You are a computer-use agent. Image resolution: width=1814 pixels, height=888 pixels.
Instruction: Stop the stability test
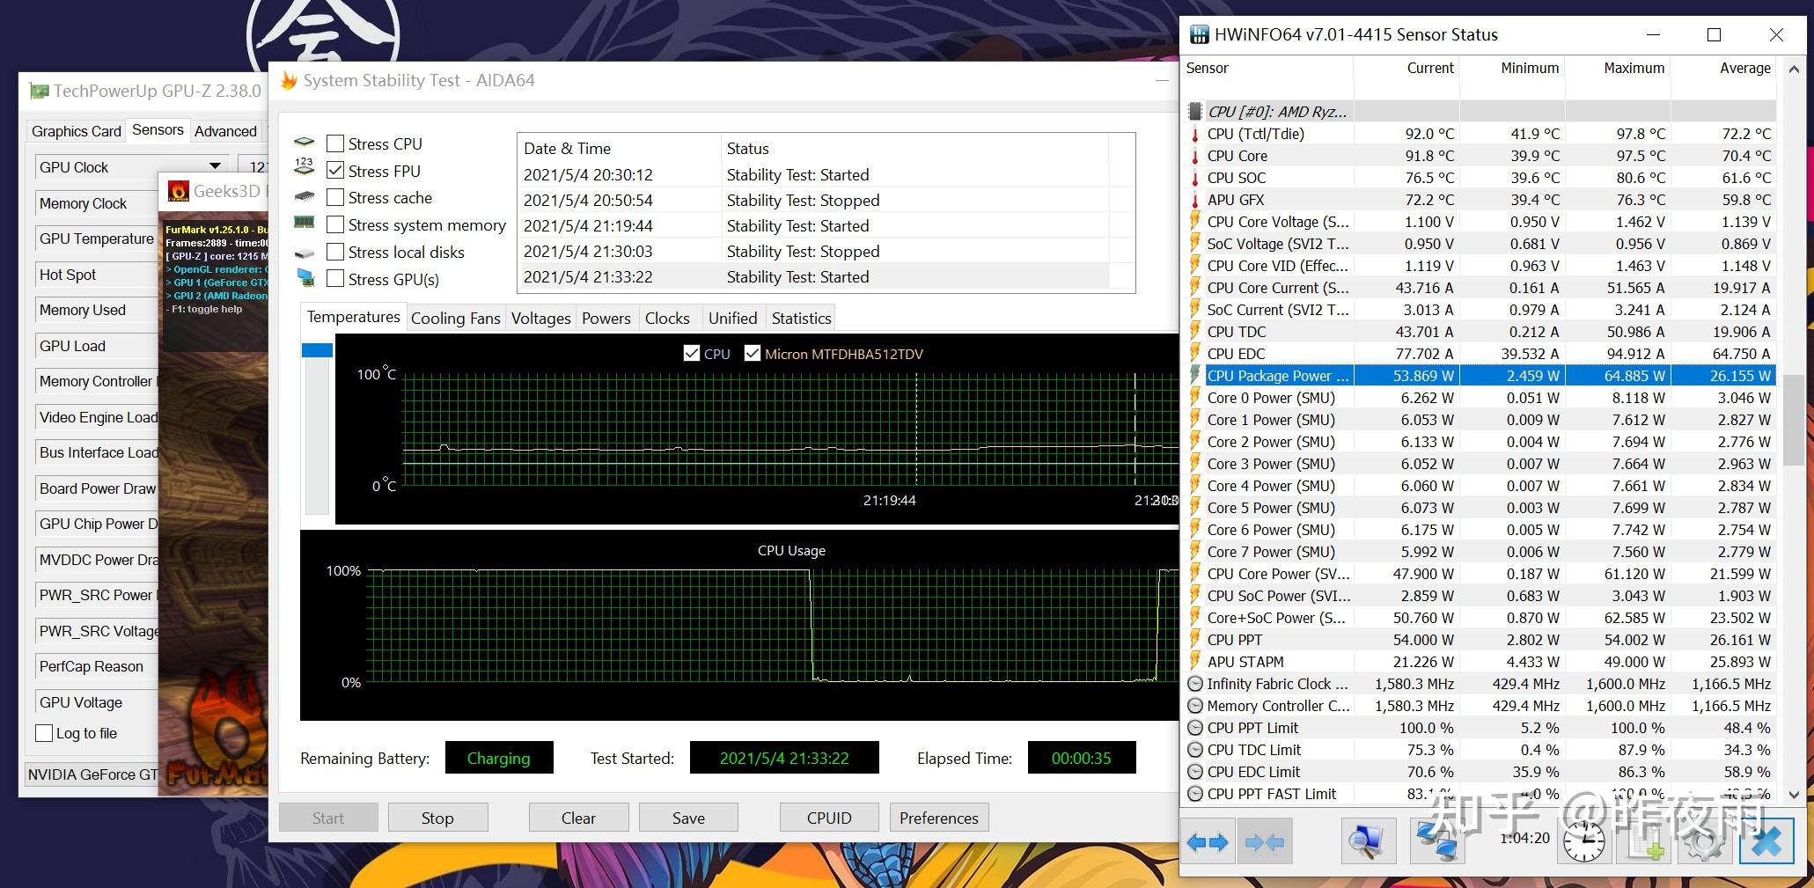pyautogui.click(x=437, y=818)
